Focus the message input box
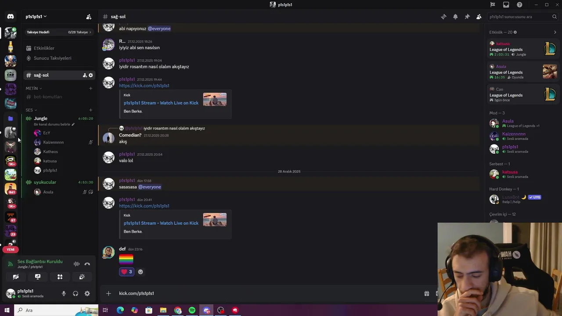The width and height of the screenshot is (562, 316). coord(268,294)
